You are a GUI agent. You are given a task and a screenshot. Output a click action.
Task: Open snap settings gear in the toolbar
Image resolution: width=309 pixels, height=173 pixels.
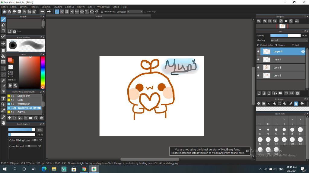click(x=97, y=12)
